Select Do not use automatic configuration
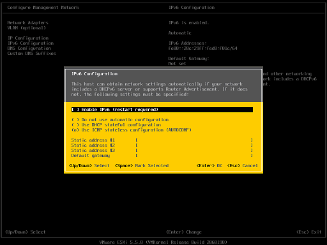Viewport: 327px width, 245px height. [x=120, y=120]
